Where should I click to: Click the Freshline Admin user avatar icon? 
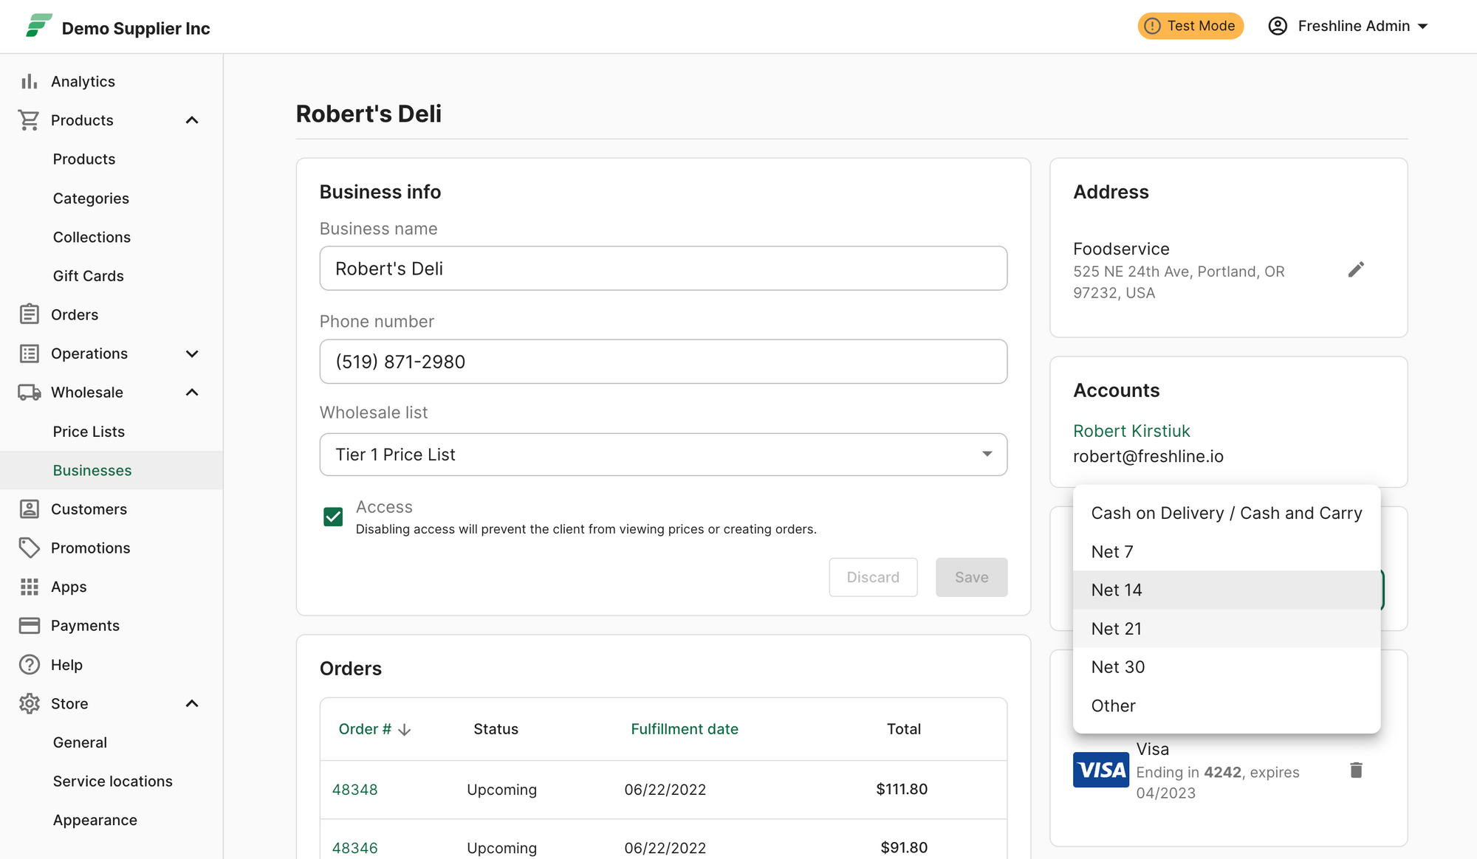[1278, 26]
